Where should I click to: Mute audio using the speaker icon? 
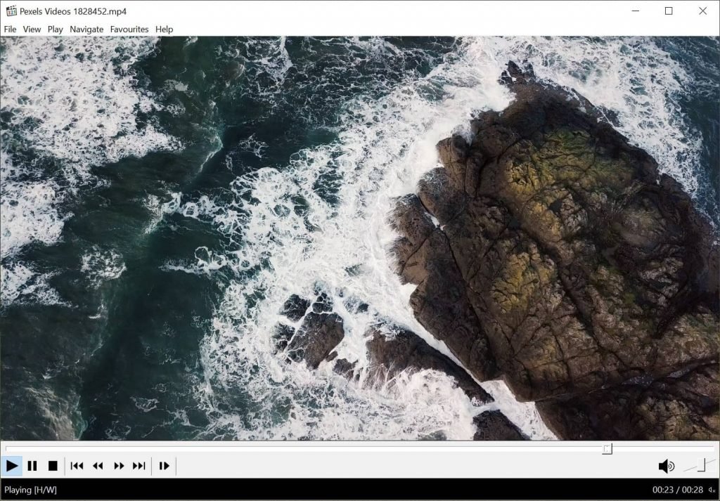(667, 465)
